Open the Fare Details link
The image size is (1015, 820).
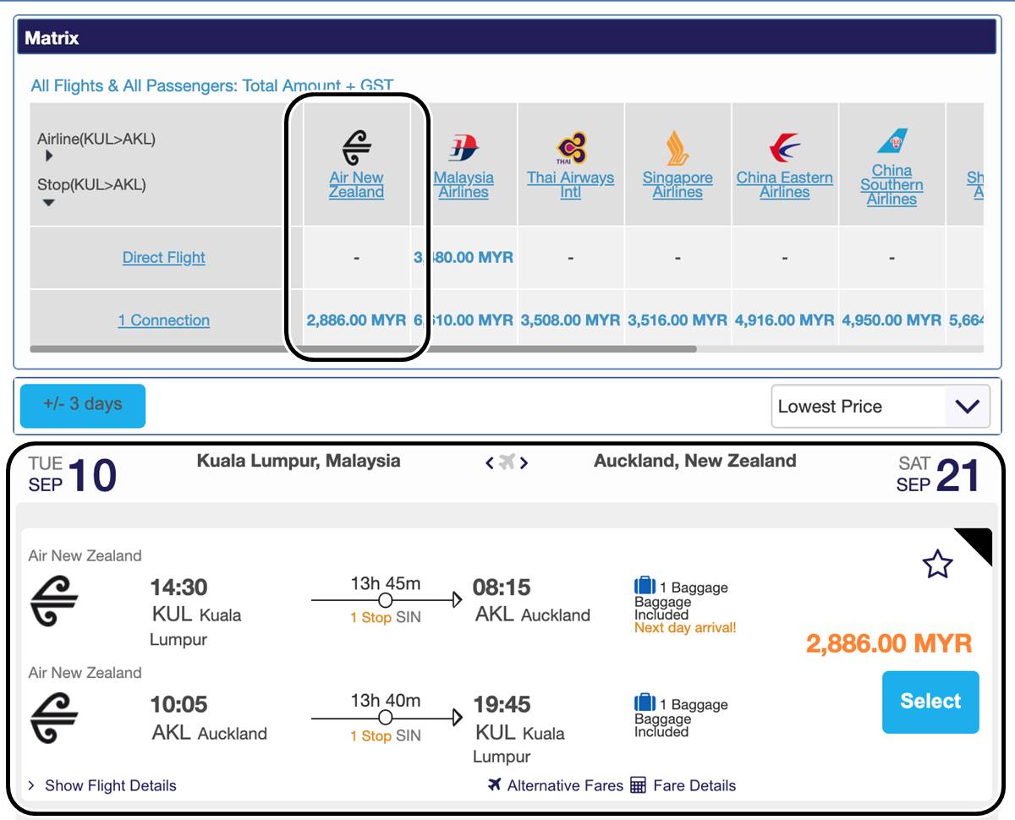694,785
